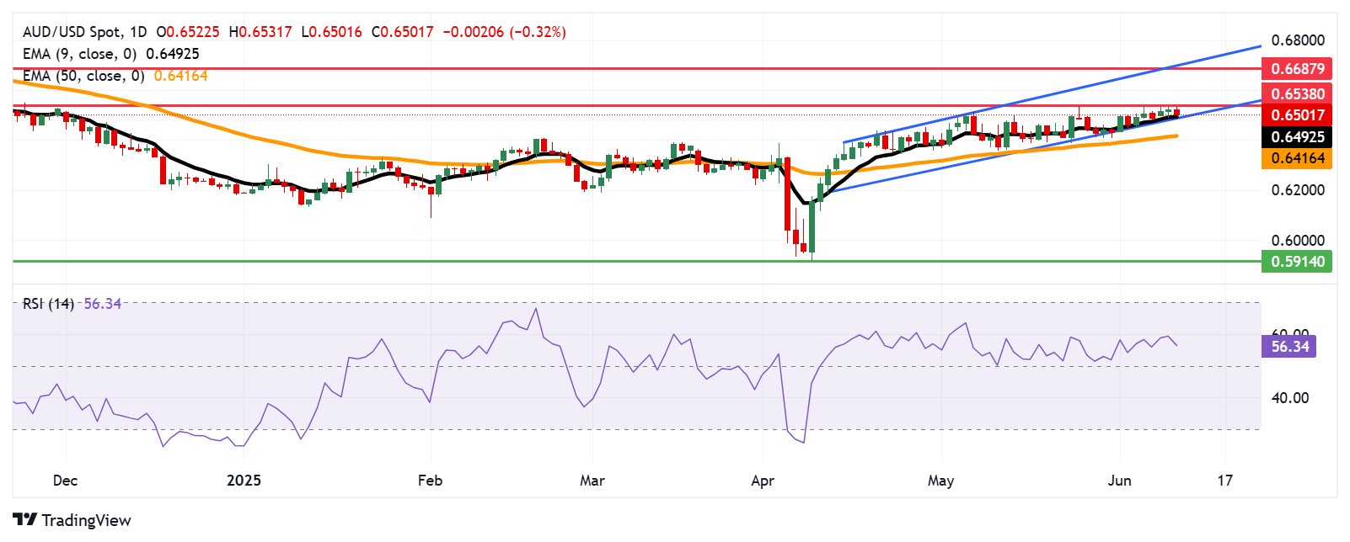This screenshot has height=542, width=1350.
Task: Click the 17 date label on time axis
Action: click(x=1224, y=481)
